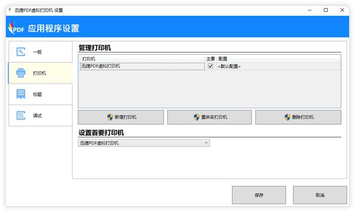This screenshot has width=355, height=212.
Task: Click the 配置 column header
Action: click(x=278, y=59)
